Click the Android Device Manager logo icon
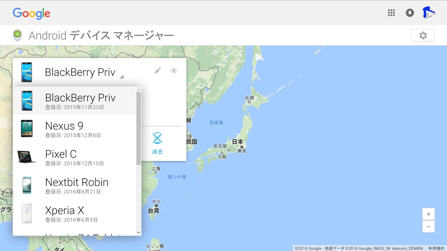Image resolution: width=447 pixels, height=251 pixels. tap(17, 35)
